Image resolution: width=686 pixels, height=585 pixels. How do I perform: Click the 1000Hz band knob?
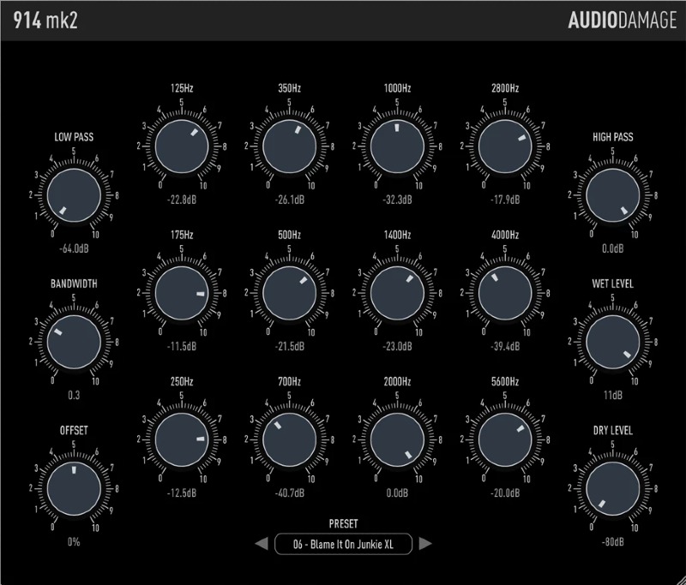(x=397, y=146)
